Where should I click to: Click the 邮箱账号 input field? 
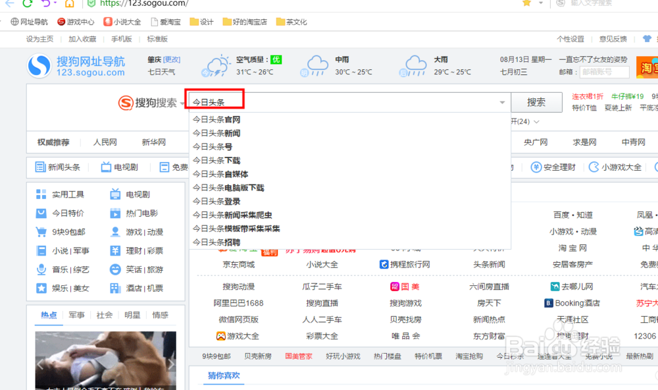pos(604,72)
